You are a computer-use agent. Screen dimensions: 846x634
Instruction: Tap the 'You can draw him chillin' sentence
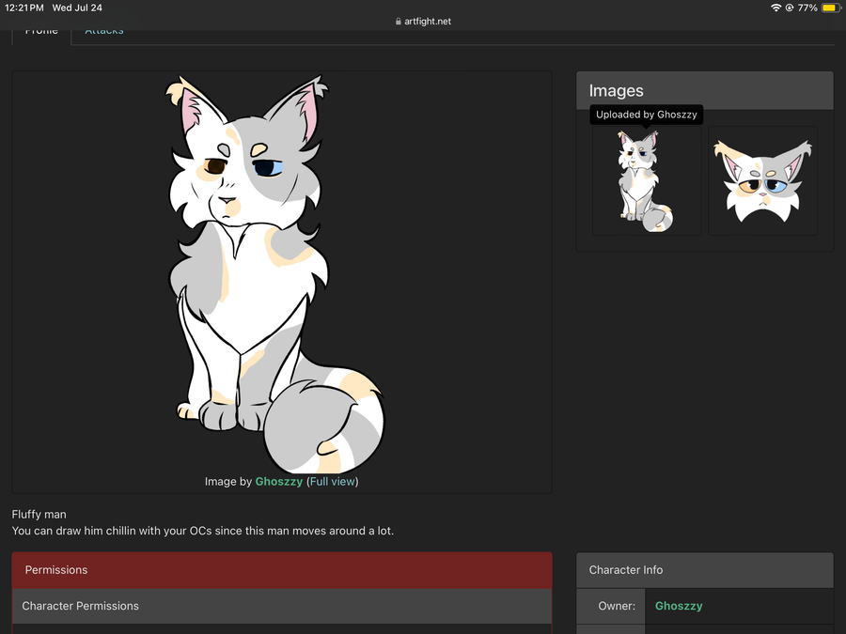click(x=203, y=531)
